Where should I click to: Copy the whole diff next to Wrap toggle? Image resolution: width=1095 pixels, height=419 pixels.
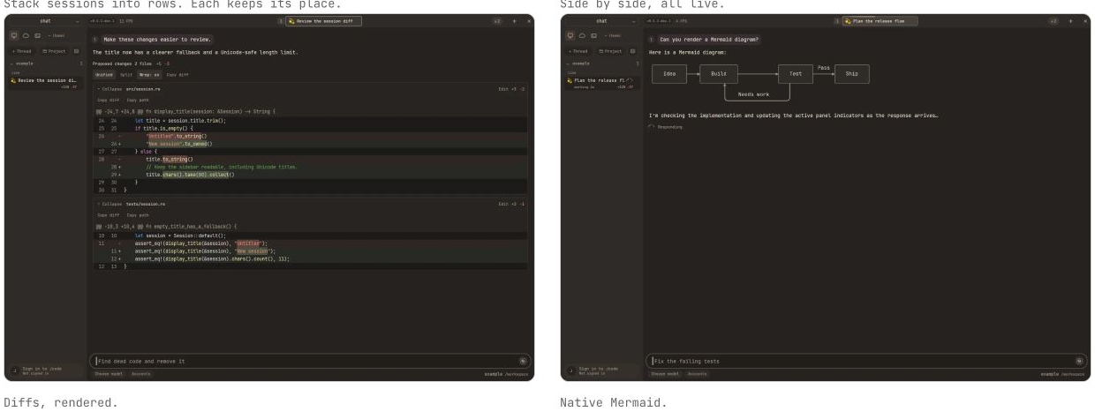click(177, 75)
